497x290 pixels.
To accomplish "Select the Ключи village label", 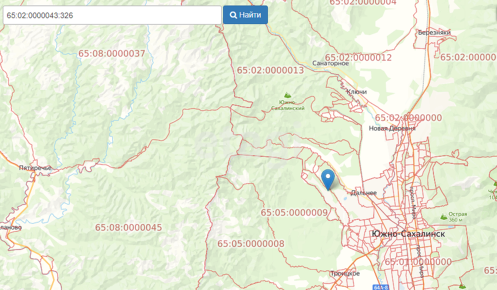I will click(357, 92).
